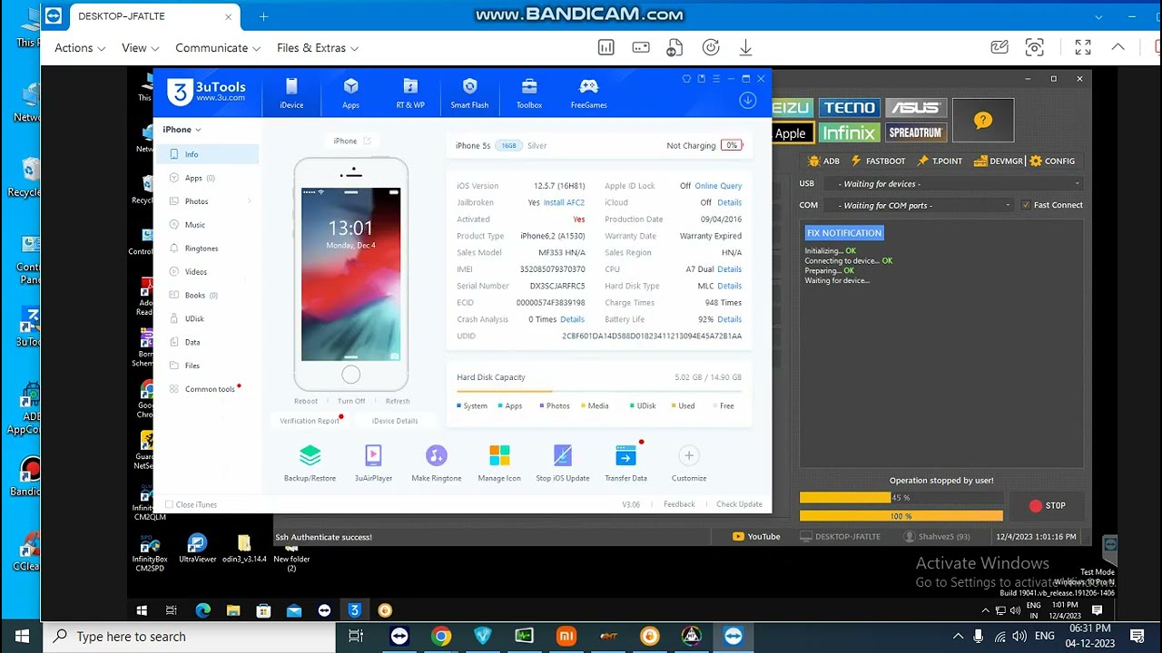This screenshot has width=1162, height=653.
Task: Click the 3uTools icon in remote taskbar
Action: pyautogui.click(x=354, y=610)
